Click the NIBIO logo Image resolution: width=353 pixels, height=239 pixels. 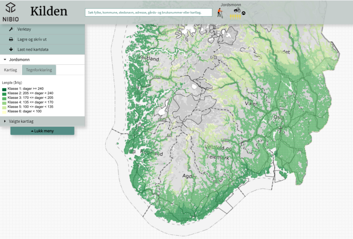tap(11, 12)
